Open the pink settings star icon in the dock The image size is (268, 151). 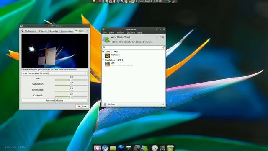(97, 148)
